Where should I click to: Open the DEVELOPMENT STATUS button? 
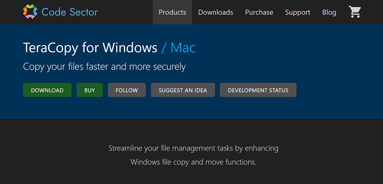click(258, 90)
